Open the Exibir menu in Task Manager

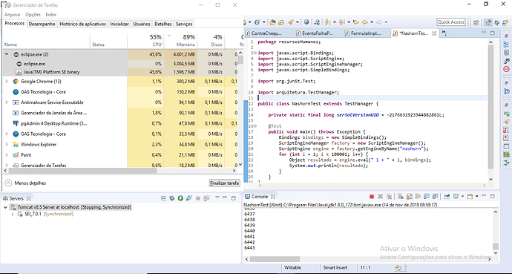(51, 15)
